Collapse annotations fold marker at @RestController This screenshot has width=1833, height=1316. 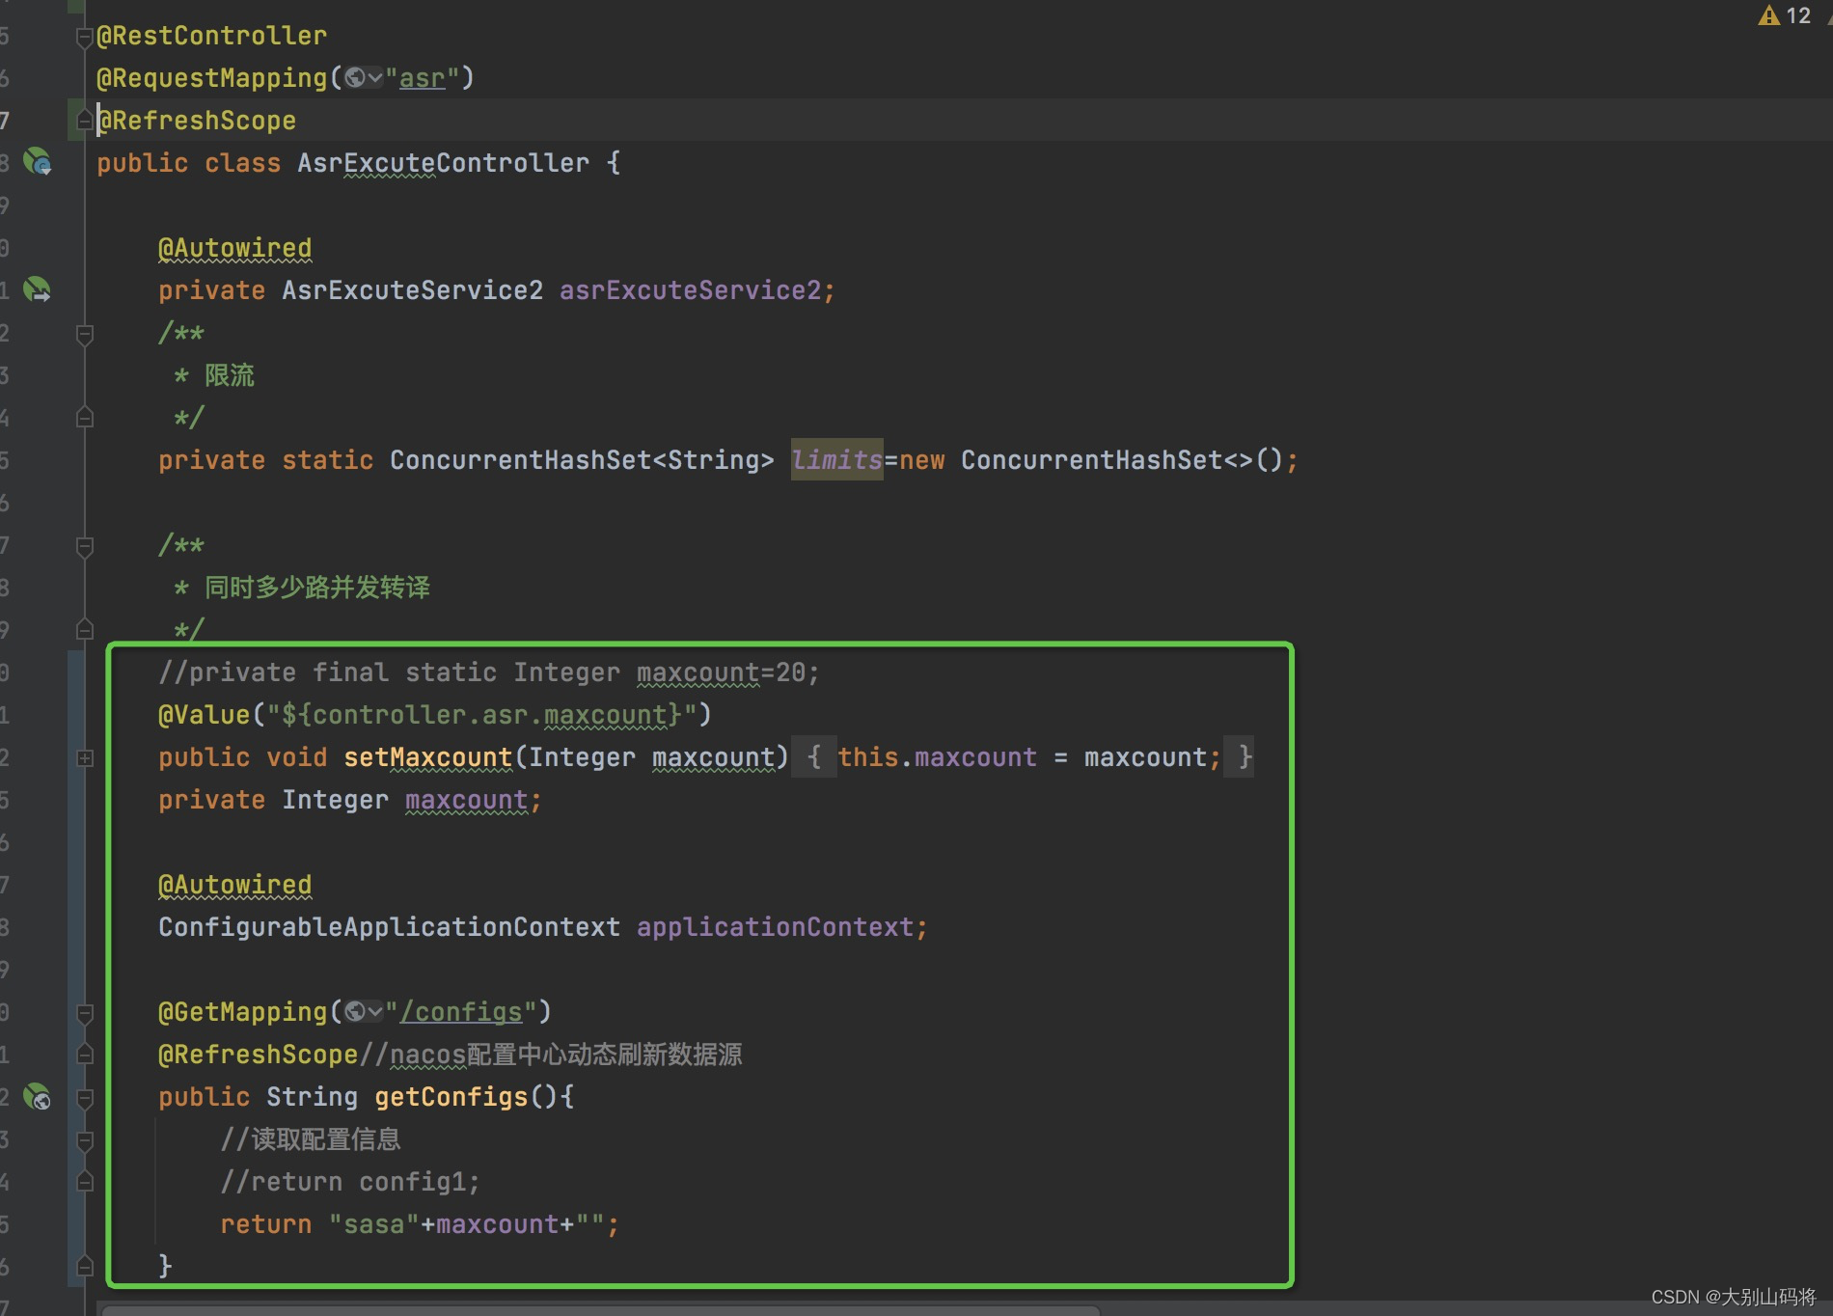(x=84, y=38)
